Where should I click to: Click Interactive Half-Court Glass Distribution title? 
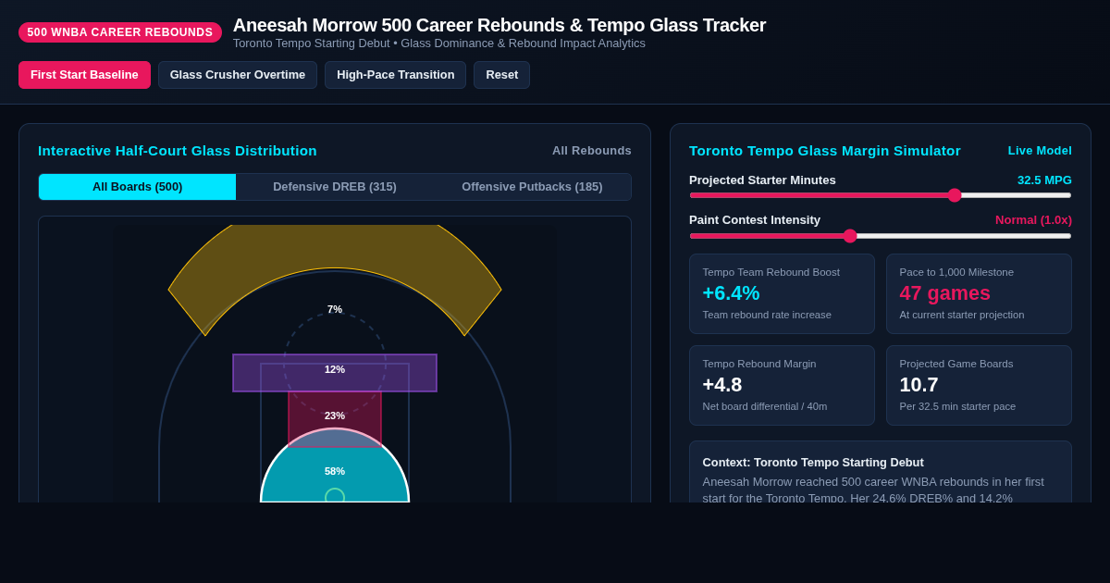click(x=178, y=151)
